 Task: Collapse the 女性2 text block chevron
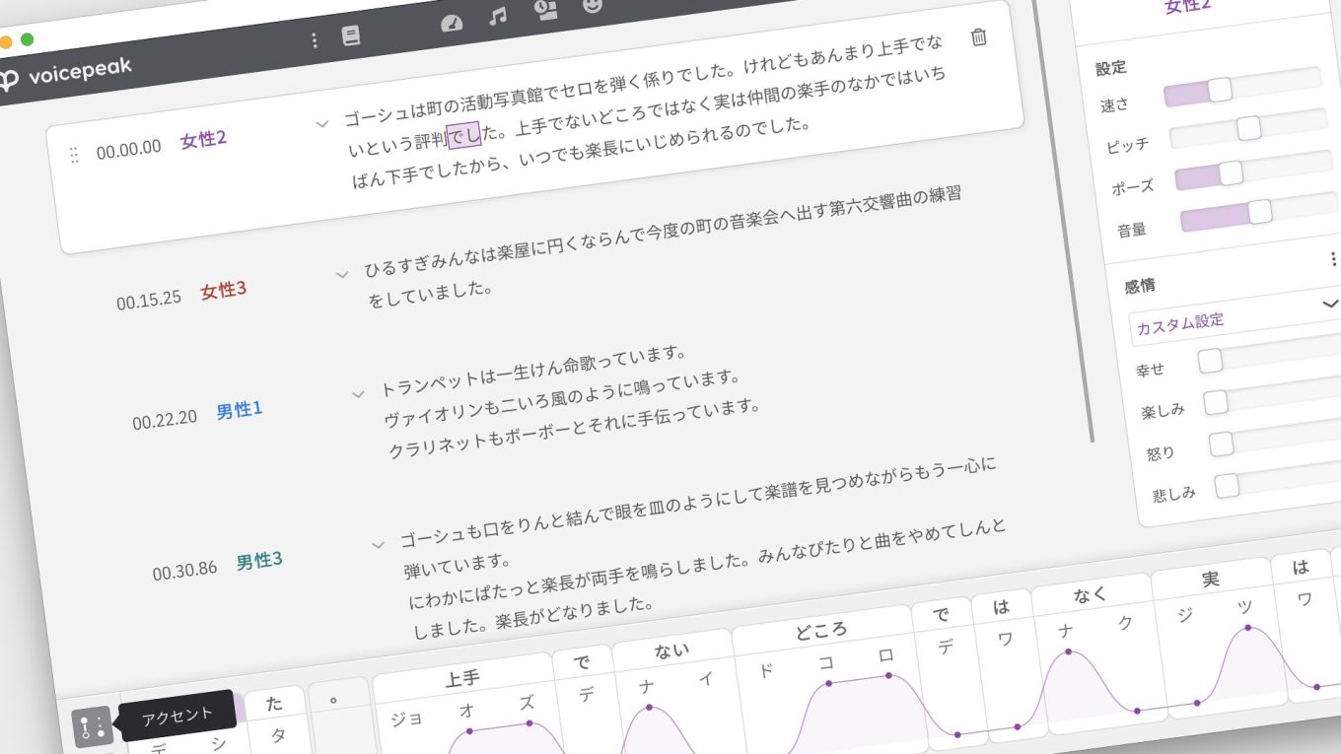(x=321, y=123)
